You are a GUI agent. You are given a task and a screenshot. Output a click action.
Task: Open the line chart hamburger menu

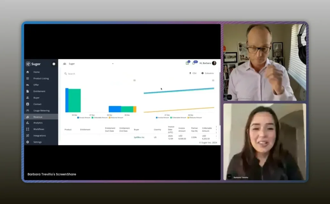tap(213, 80)
